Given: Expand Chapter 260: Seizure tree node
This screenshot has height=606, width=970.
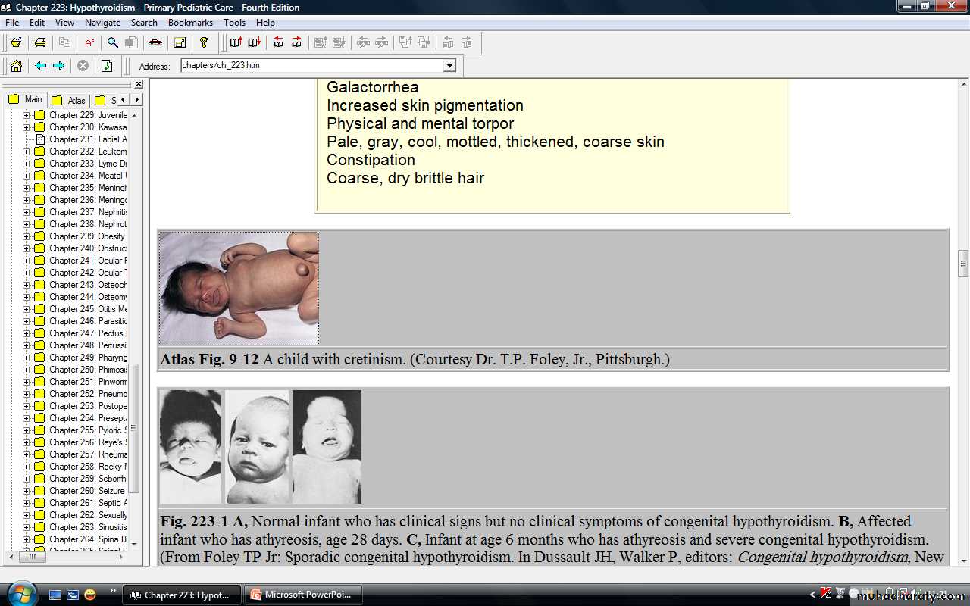Looking at the screenshot, I should click(26, 491).
